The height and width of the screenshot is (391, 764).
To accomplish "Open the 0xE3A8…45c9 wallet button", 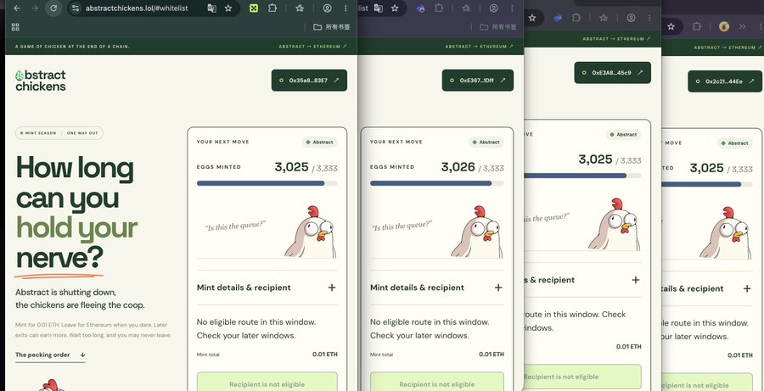I will tap(612, 73).
